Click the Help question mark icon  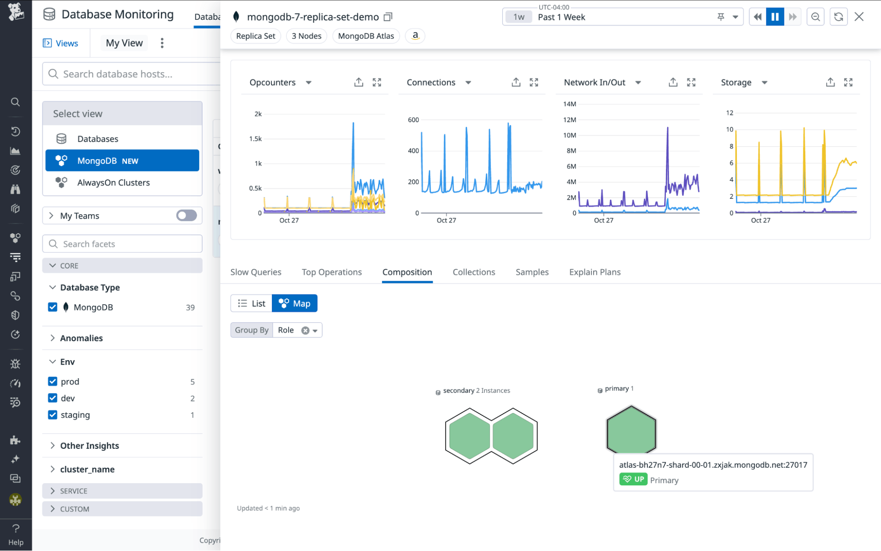coord(15,529)
